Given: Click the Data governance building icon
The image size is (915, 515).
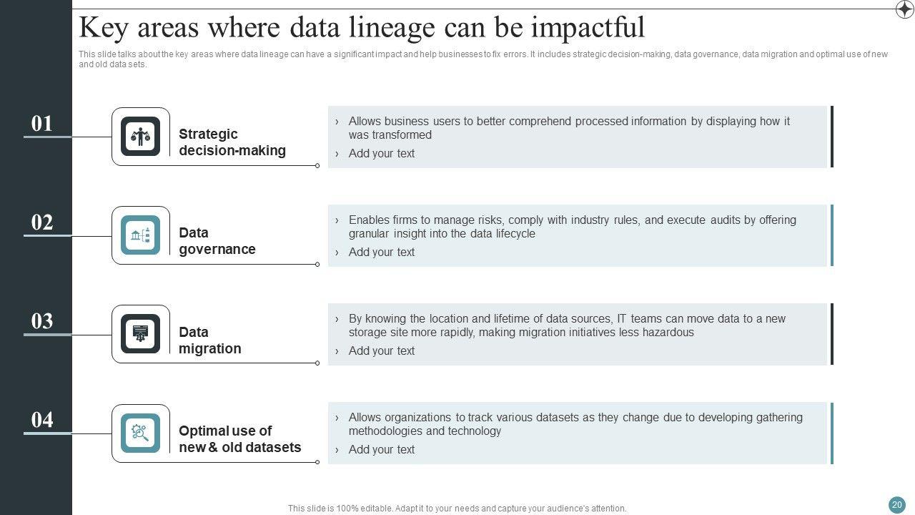Looking at the screenshot, I should (x=141, y=235).
